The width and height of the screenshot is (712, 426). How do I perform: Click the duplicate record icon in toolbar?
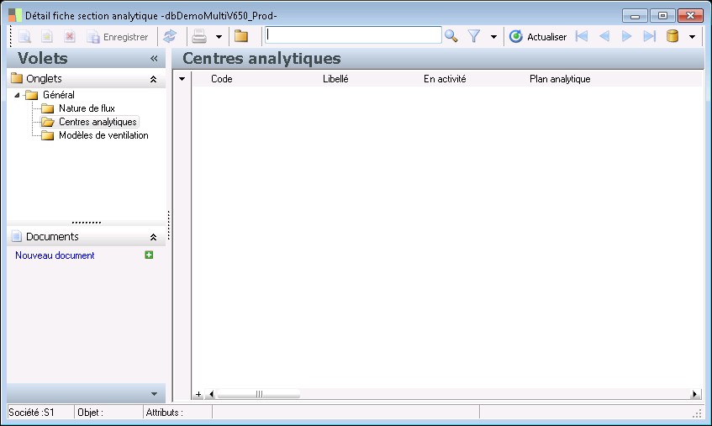(x=47, y=36)
